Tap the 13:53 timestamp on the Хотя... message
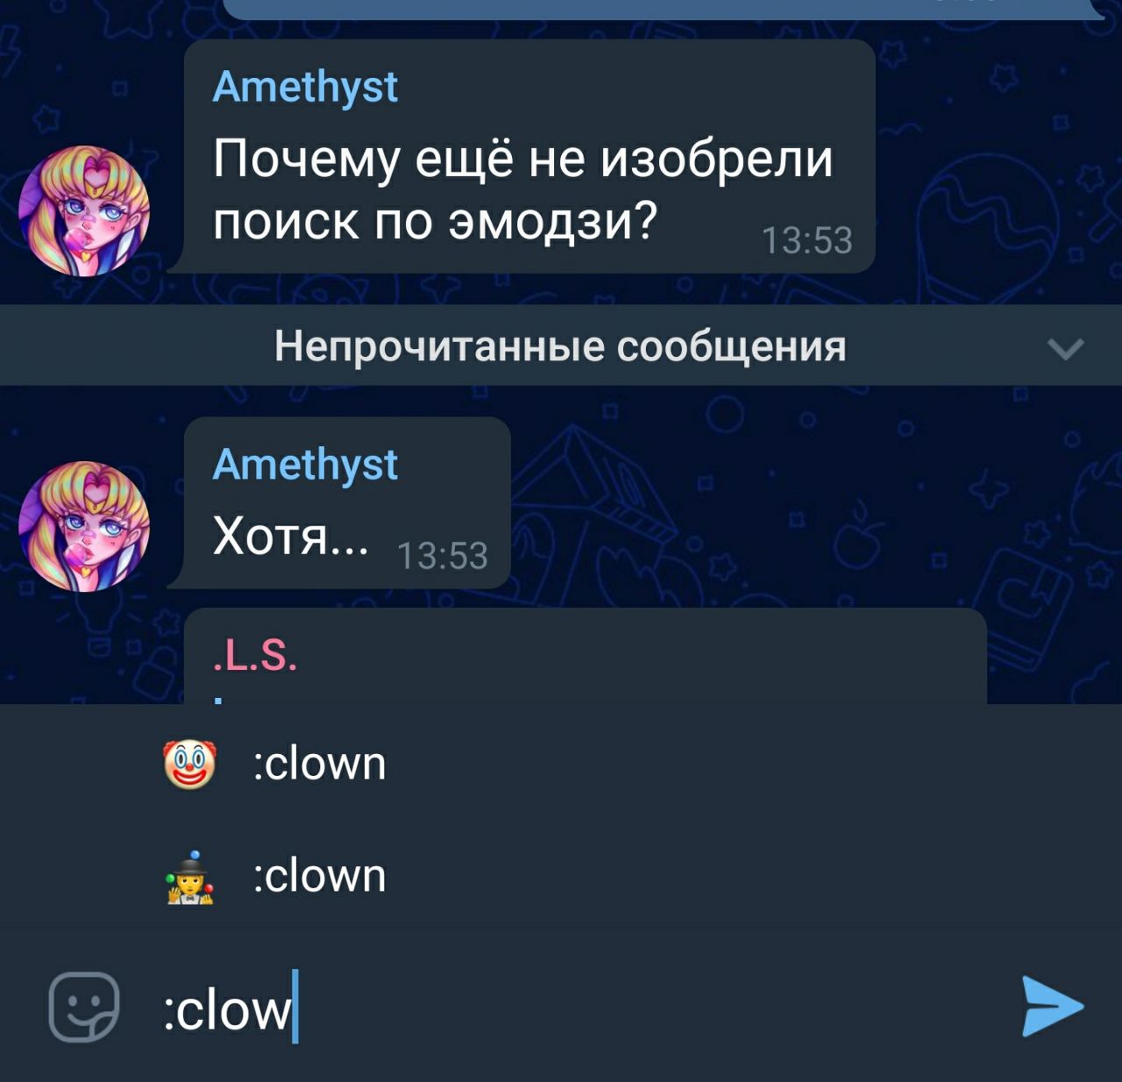The image size is (1122, 1082). click(x=443, y=556)
